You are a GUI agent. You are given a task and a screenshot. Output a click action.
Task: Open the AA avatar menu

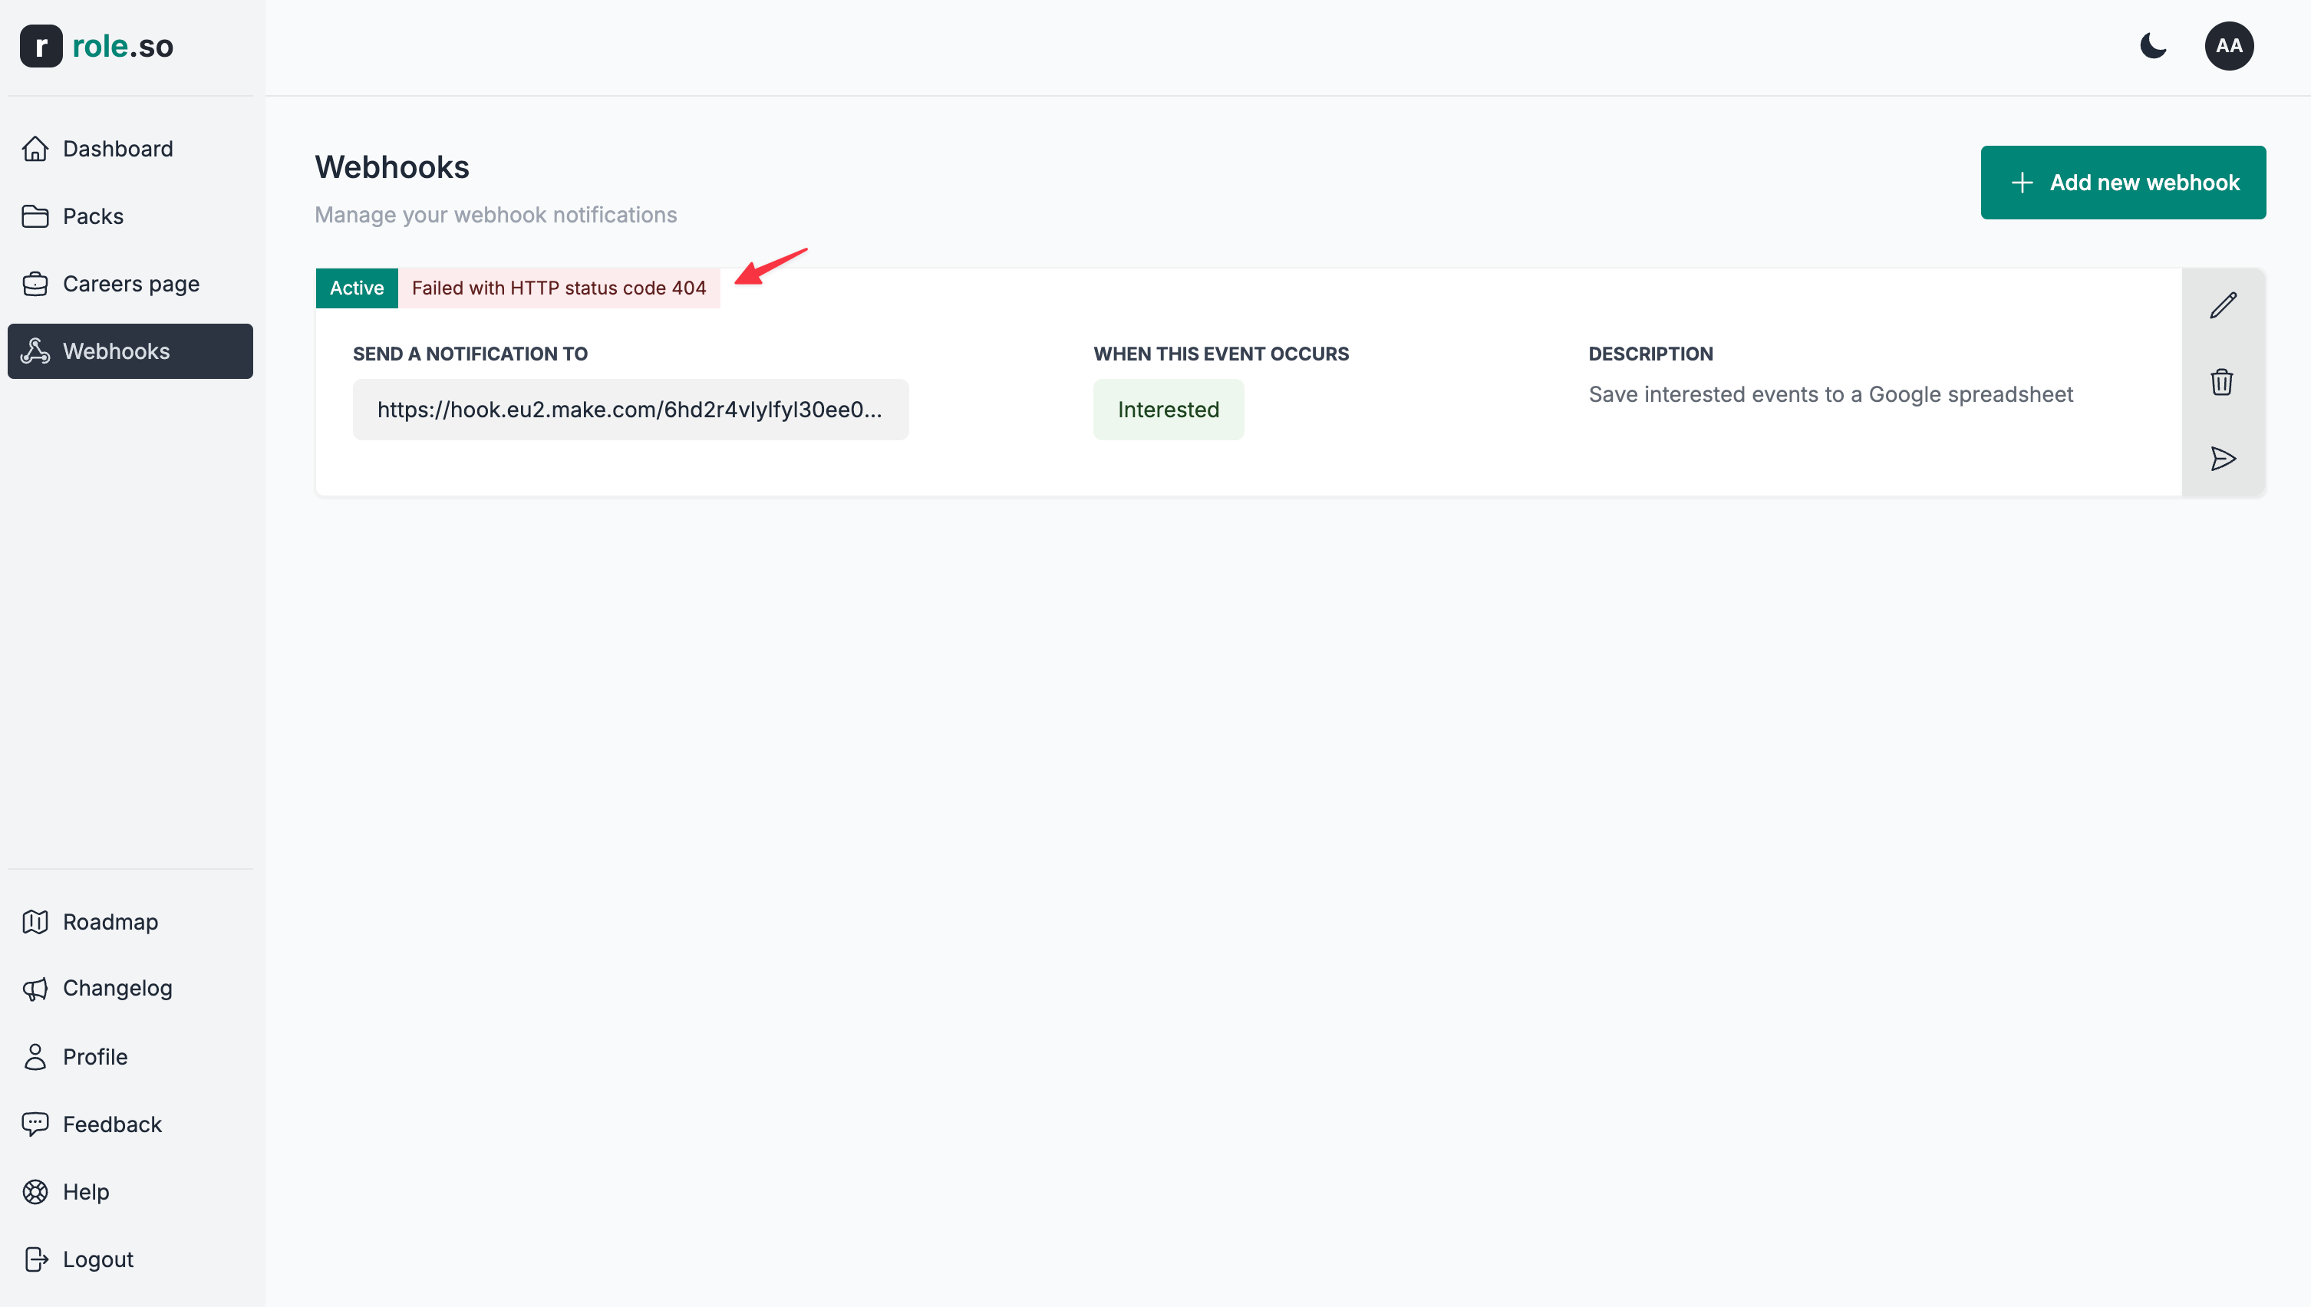pos(2230,46)
